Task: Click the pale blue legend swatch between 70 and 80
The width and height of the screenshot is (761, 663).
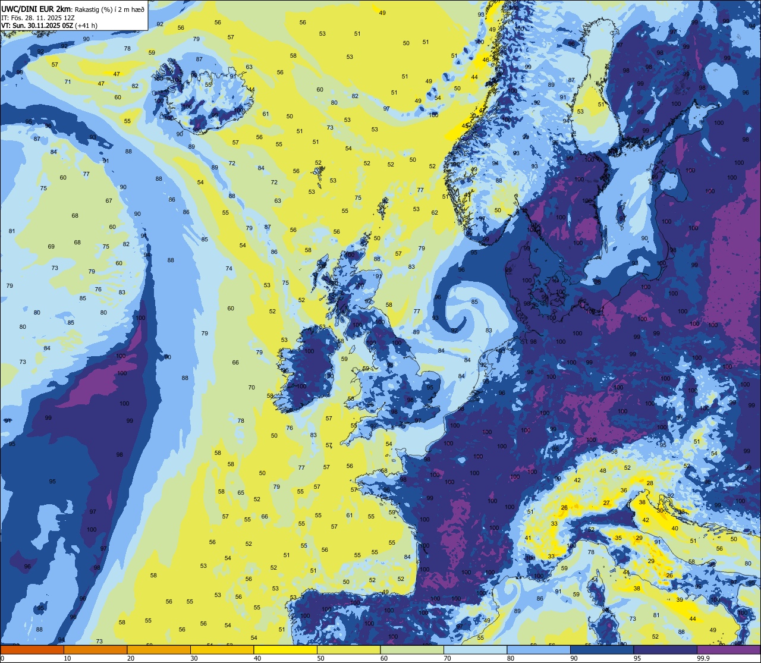Action: coord(475,649)
